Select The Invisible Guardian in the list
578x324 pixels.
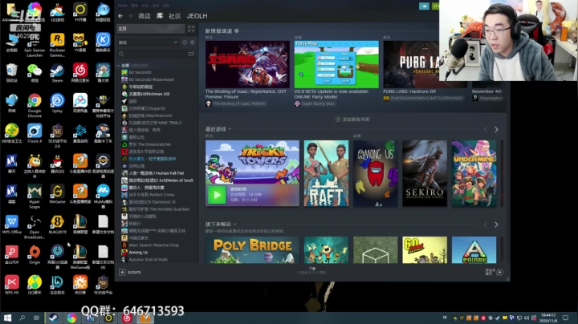159,209
